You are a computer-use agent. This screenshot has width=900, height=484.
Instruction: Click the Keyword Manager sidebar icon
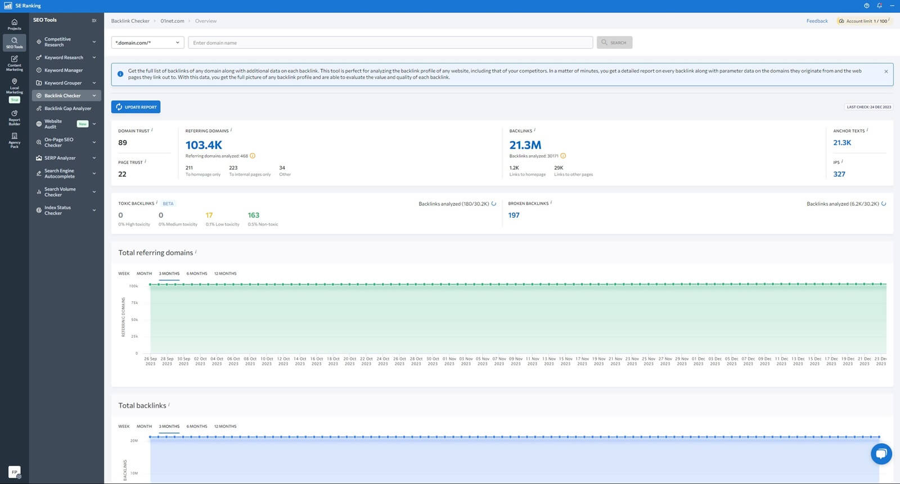(x=39, y=70)
